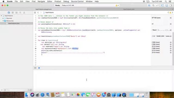Select the Resources folder row

[16, 21]
